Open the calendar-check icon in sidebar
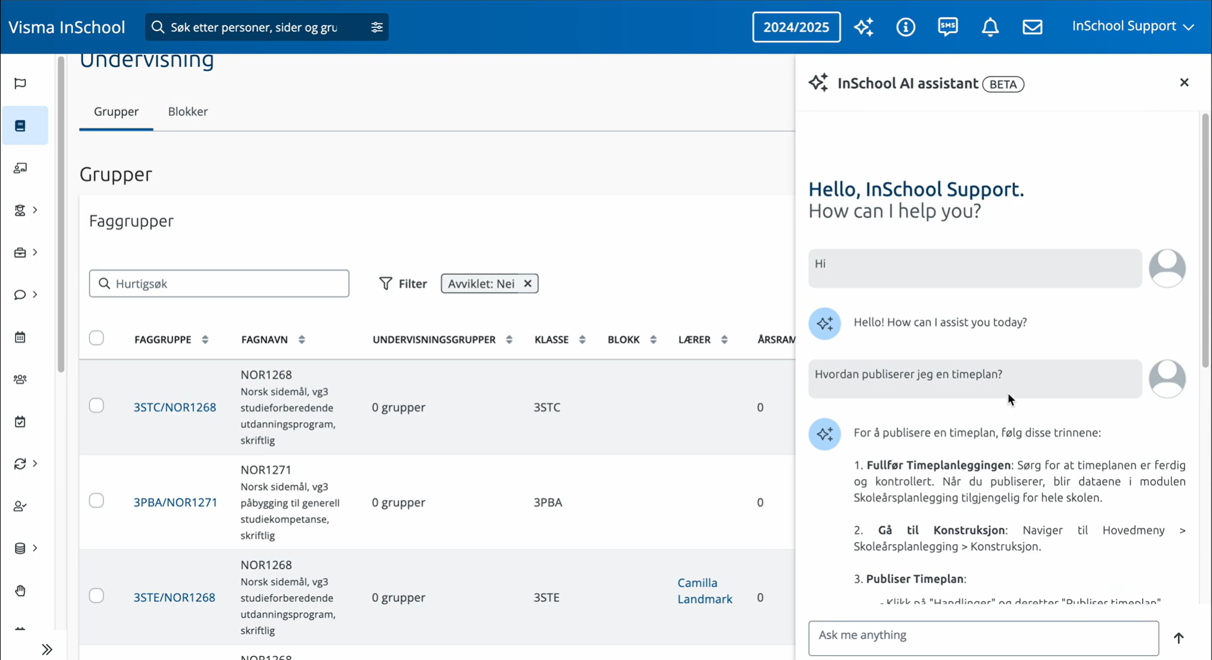 (20, 422)
